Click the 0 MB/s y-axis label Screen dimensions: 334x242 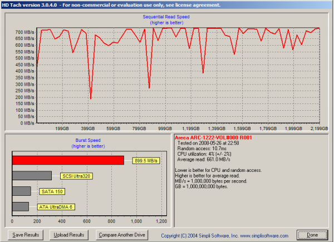(27, 123)
